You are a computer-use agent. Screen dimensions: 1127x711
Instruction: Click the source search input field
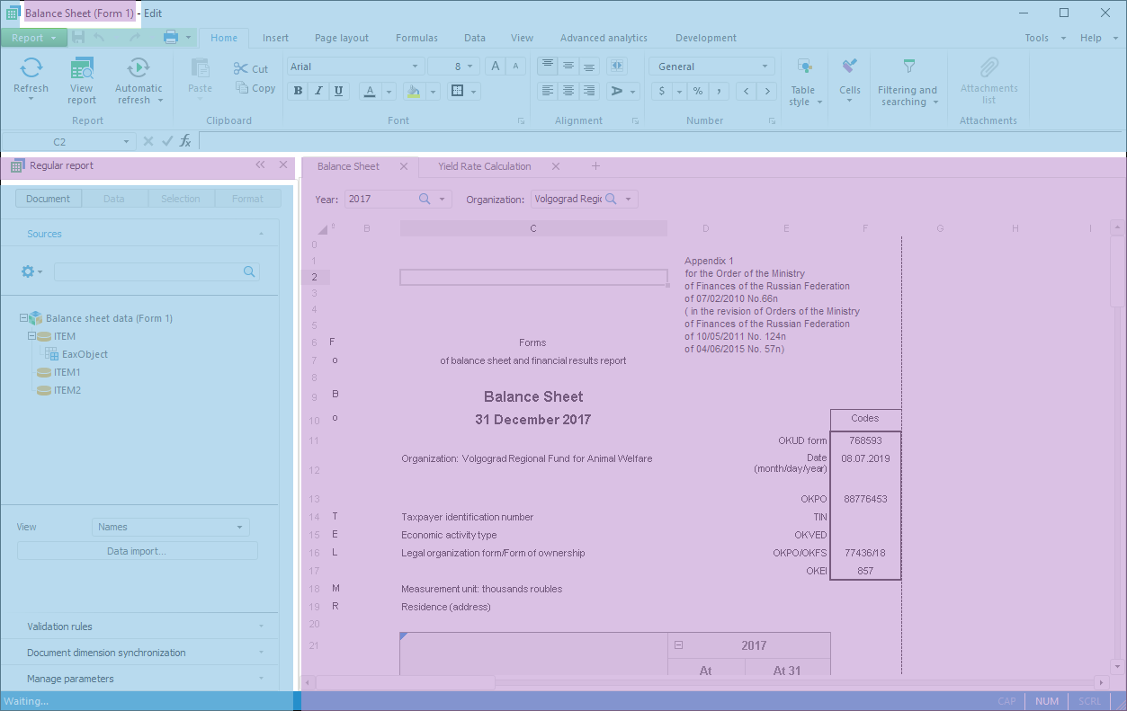(x=148, y=271)
